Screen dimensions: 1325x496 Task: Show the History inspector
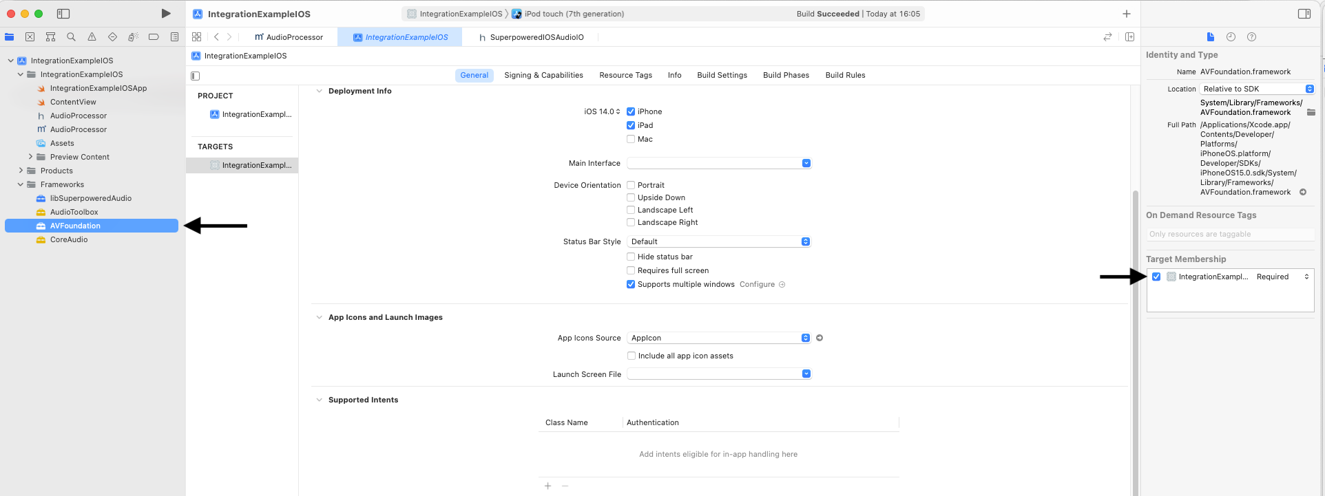point(1231,37)
